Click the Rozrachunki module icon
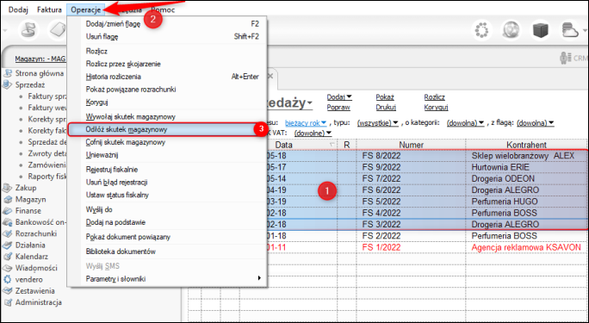 8,233
